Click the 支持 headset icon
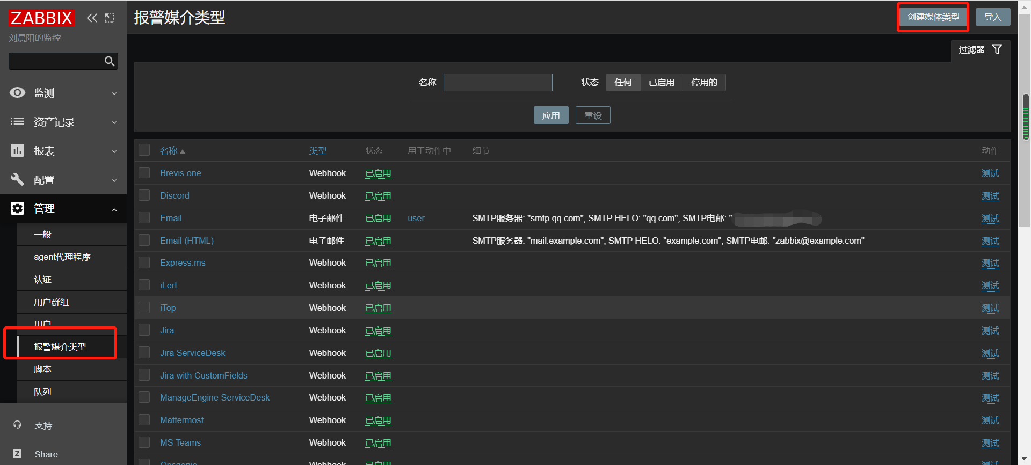 [x=17, y=425]
